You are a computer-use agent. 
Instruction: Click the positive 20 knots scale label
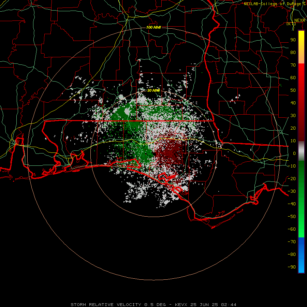[x=293, y=128]
